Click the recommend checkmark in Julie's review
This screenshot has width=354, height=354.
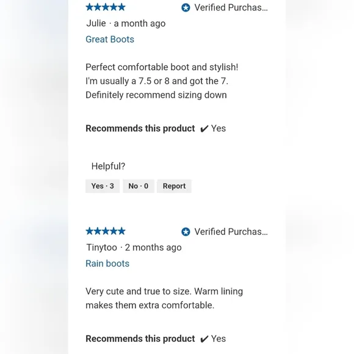click(204, 129)
